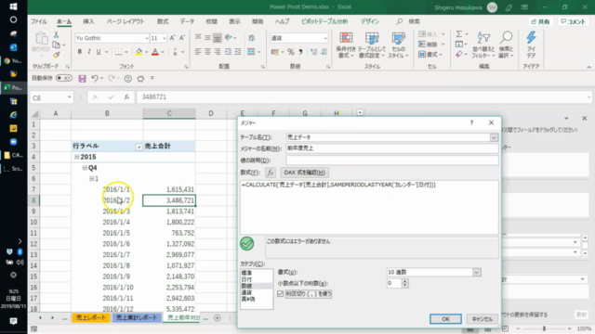Screen dimensions: 595x334
Task: Open the font size dropdown
Action: (164, 38)
